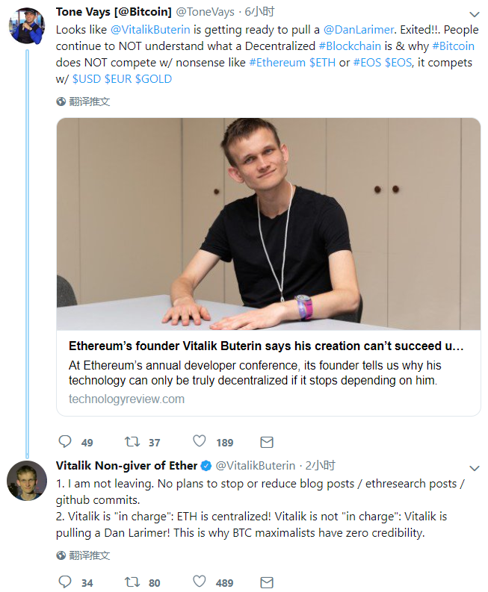Open Vitalik Buterin's profile avatar
Viewport: 488px width, 592px height.
click(27, 481)
